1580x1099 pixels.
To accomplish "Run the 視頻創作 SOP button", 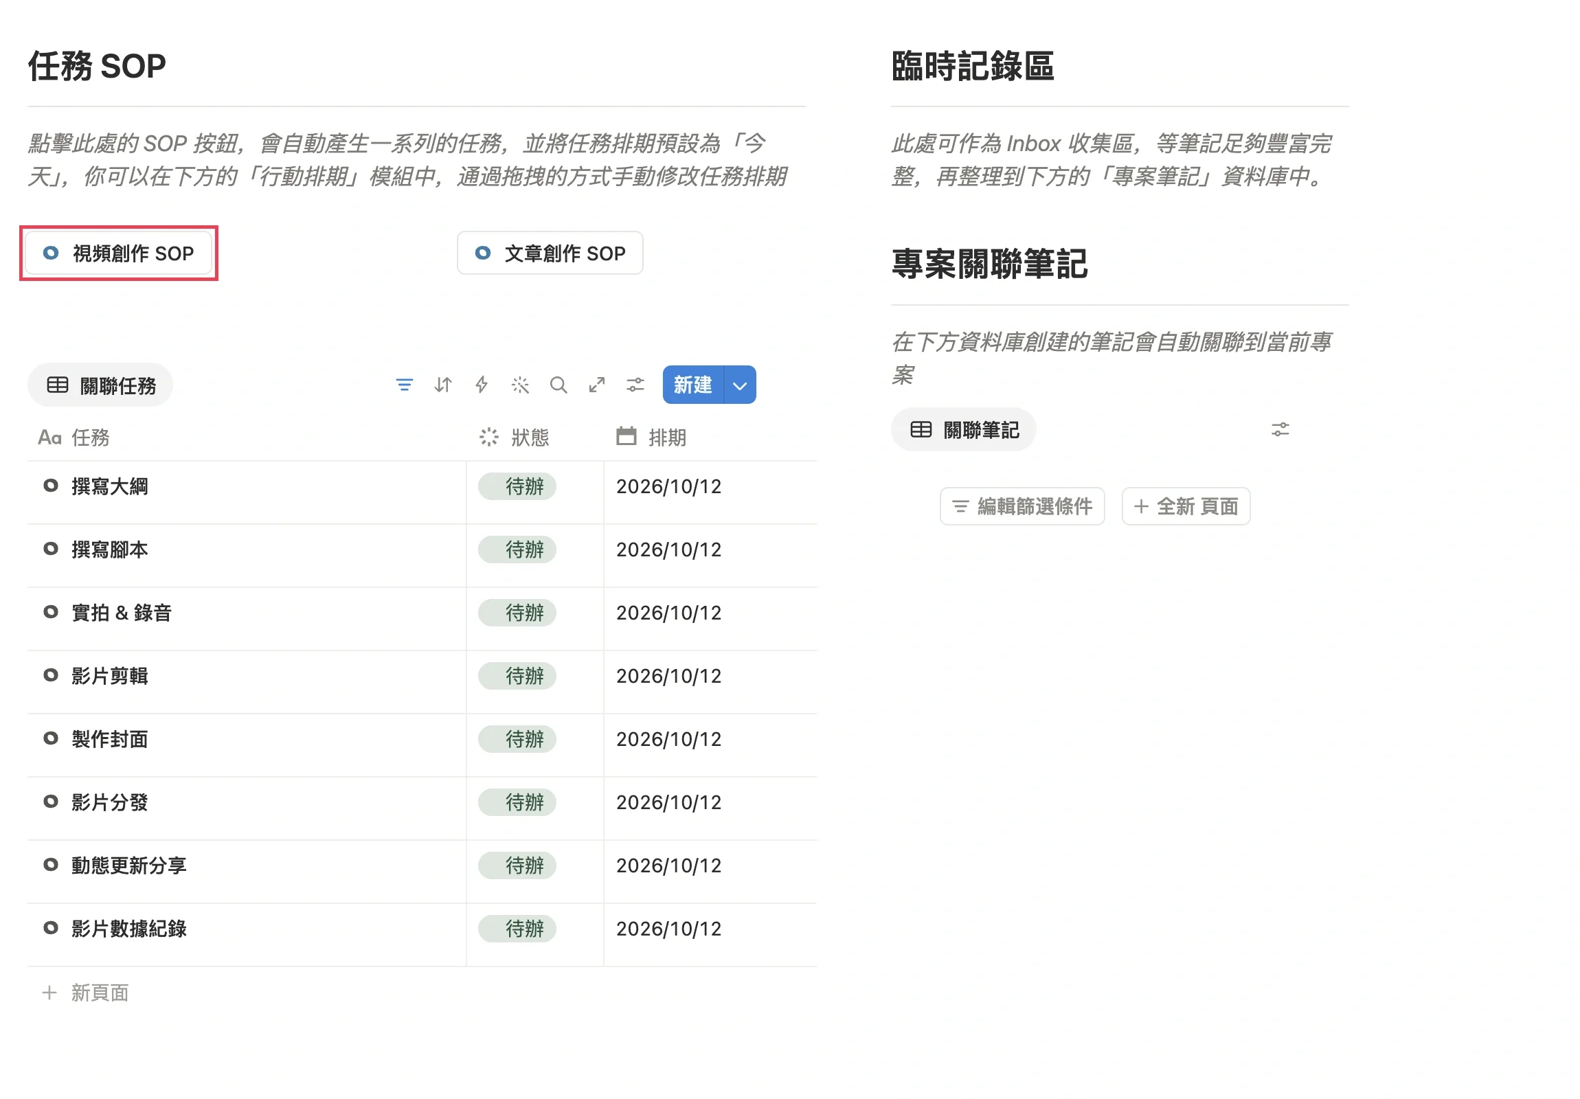I will 118,253.
